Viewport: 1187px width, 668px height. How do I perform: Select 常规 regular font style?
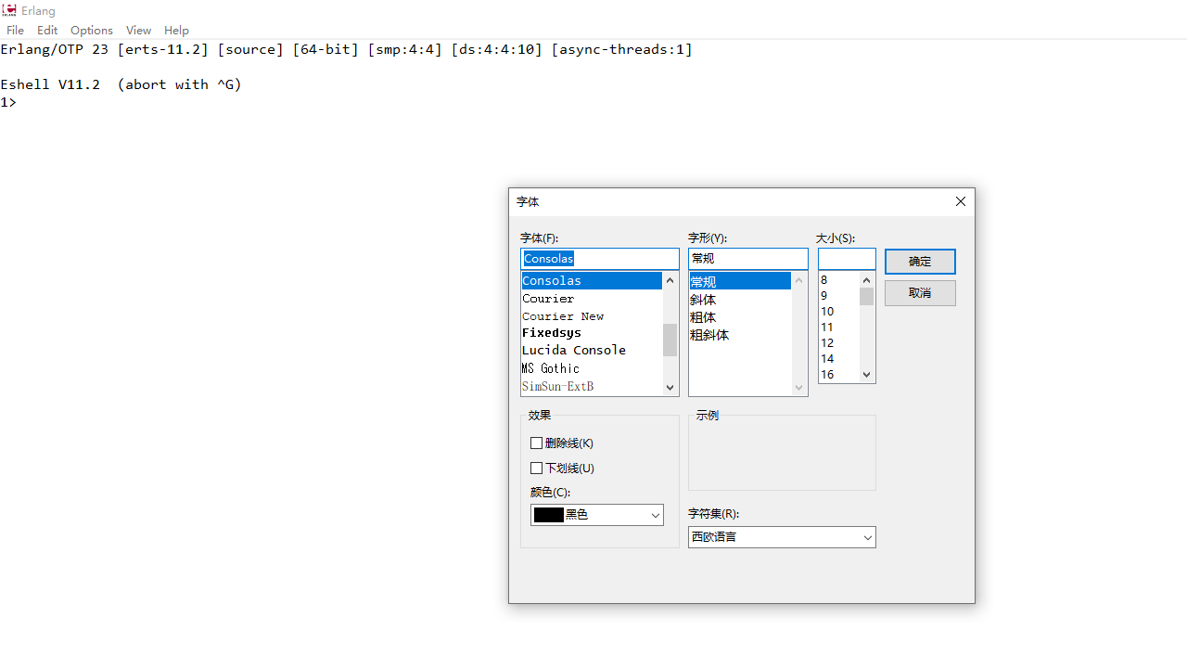click(740, 282)
